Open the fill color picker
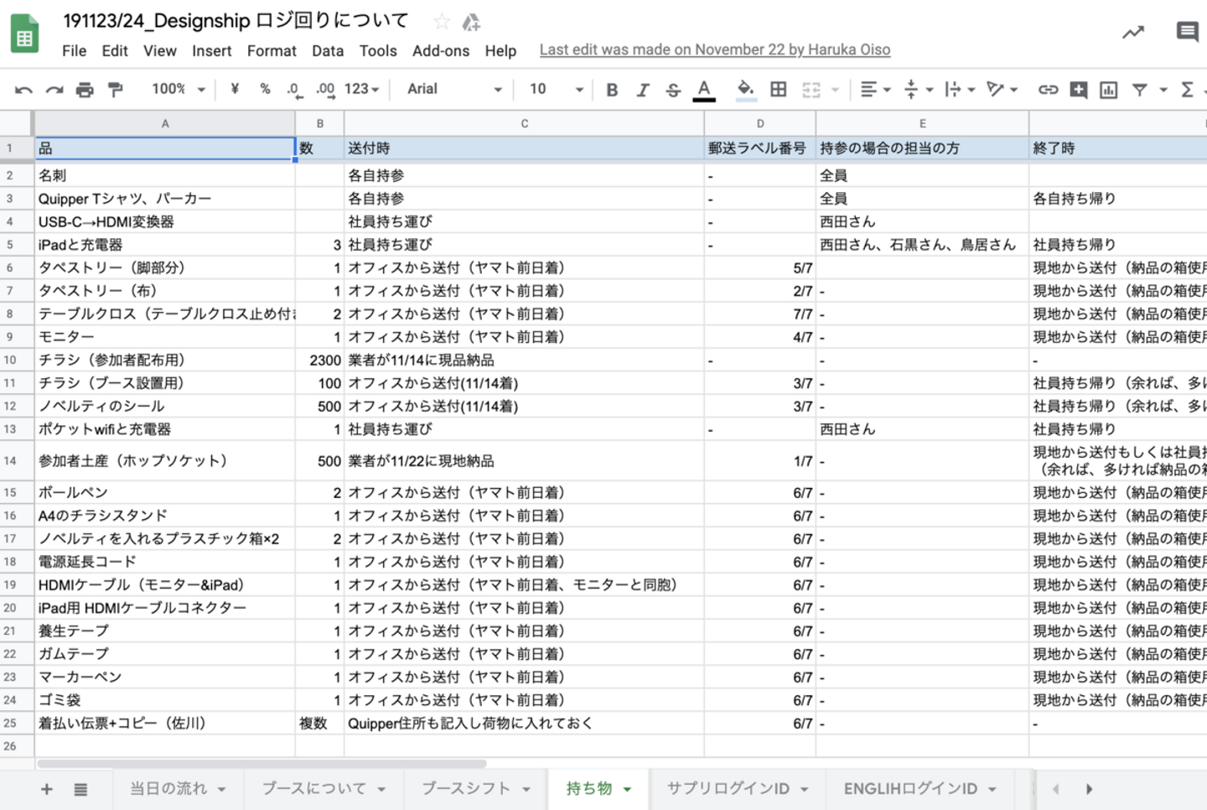 pyautogui.click(x=745, y=89)
